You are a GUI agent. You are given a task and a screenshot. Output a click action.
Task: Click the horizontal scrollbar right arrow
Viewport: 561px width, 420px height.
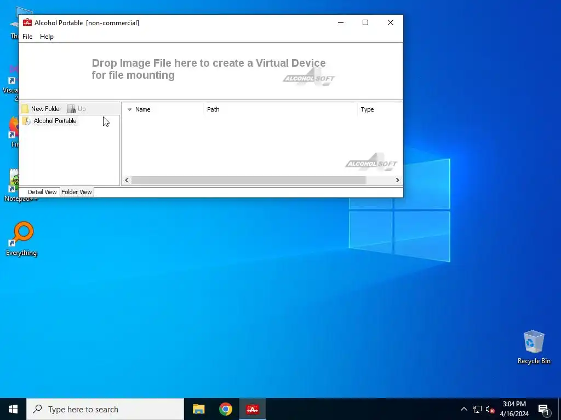click(x=398, y=180)
